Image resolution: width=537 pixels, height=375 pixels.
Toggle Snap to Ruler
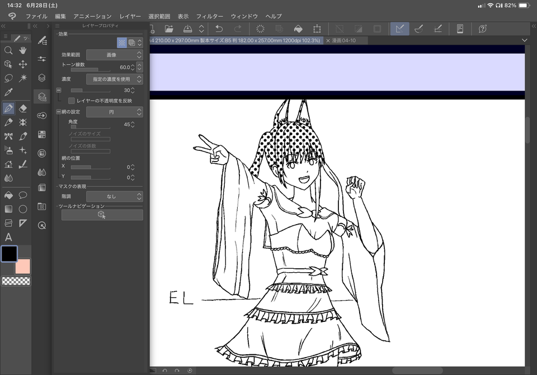click(x=399, y=29)
